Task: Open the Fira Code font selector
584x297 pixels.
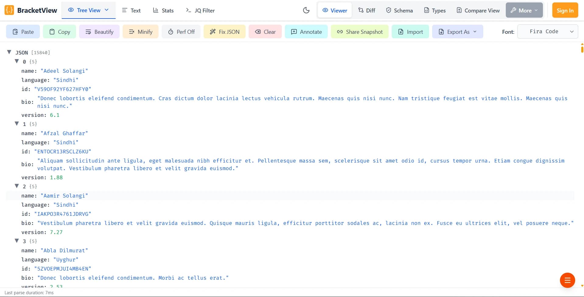Action: 548,32
